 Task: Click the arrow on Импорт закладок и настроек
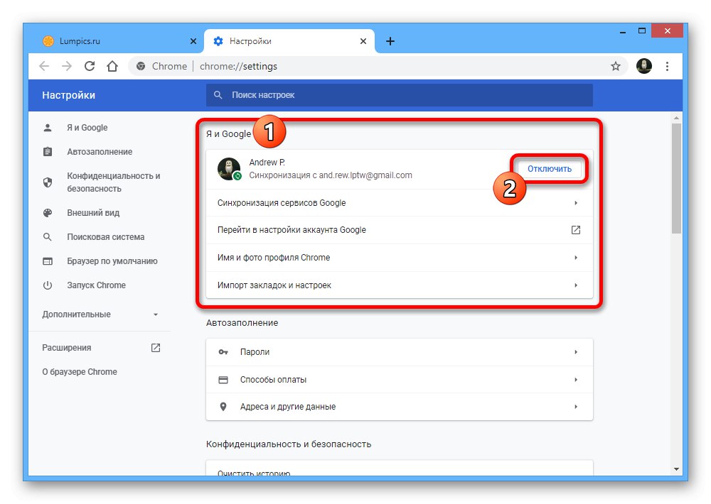point(576,285)
